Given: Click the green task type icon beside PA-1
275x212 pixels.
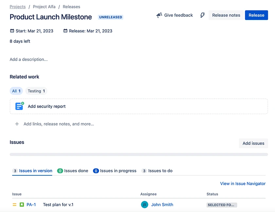Looking at the screenshot, I should (x=22, y=204).
